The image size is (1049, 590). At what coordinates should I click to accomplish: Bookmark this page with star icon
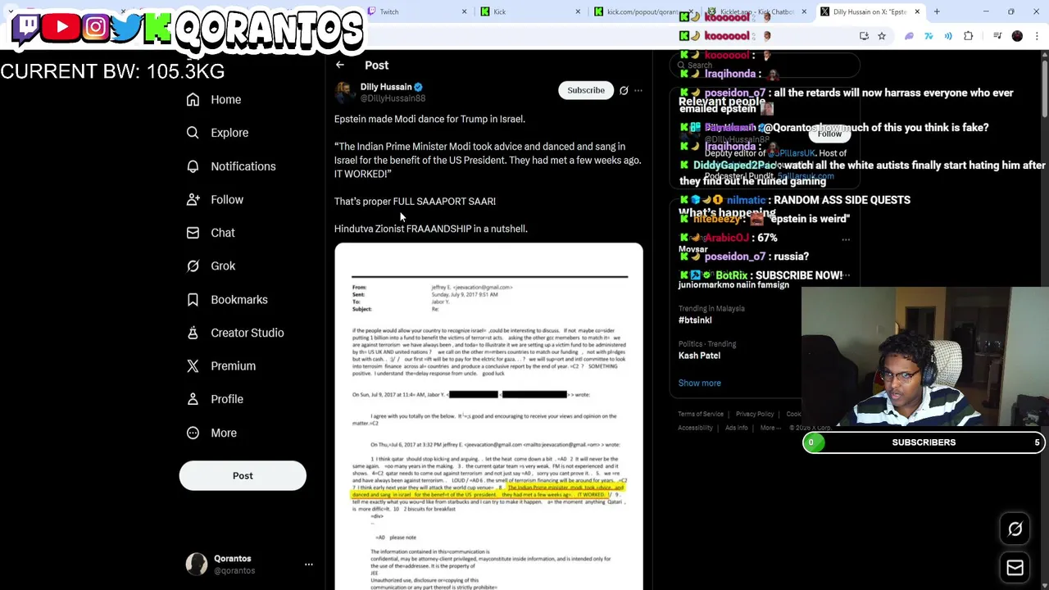tap(882, 36)
